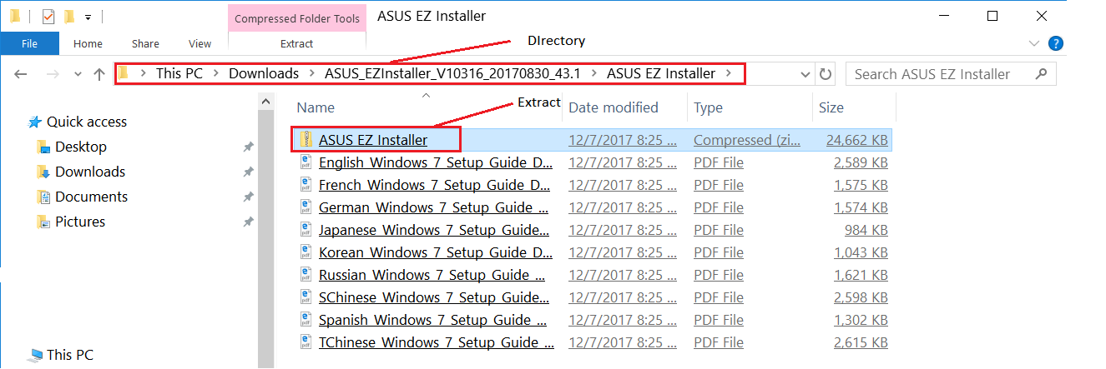Unpin Pictures from Quick access
This screenshot has width=1106, height=369.
[248, 222]
